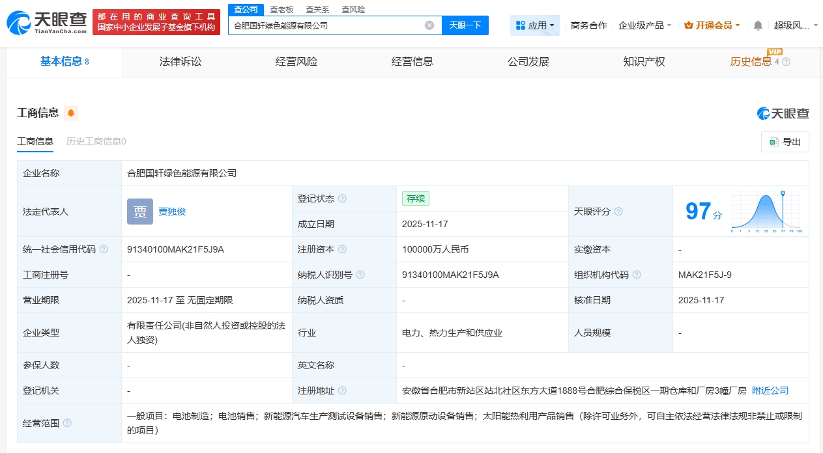The width and height of the screenshot is (823, 453).
Task: Open the 法律诉讼 section tab
Action: 180,61
